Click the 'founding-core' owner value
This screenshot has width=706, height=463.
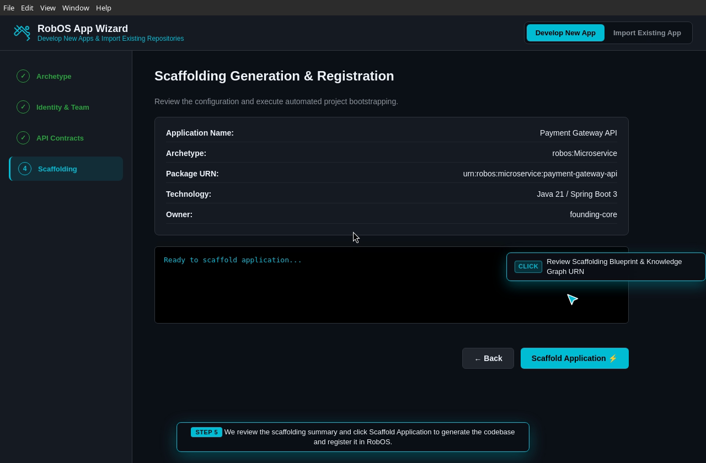click(x=593, y=214)
